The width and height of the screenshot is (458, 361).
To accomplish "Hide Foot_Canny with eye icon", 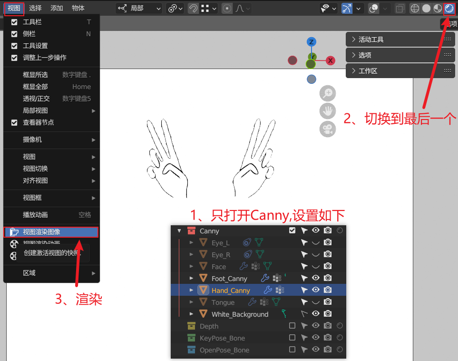I will (316, 278).
